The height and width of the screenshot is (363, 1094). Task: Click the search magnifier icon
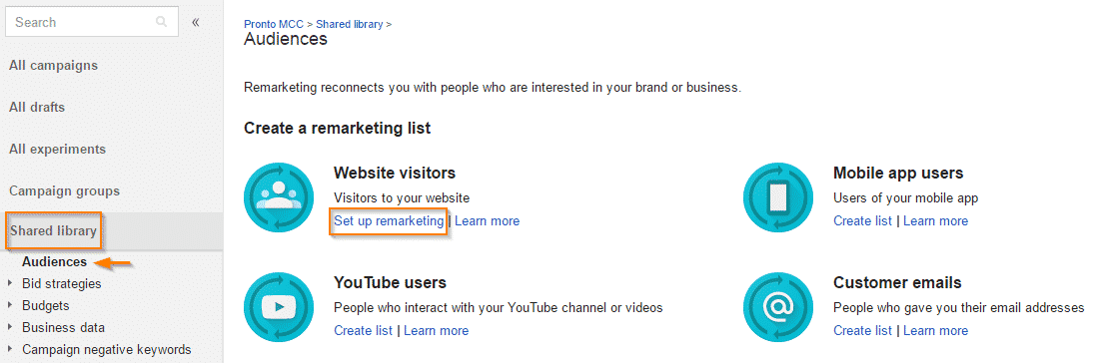pos(161,22)
